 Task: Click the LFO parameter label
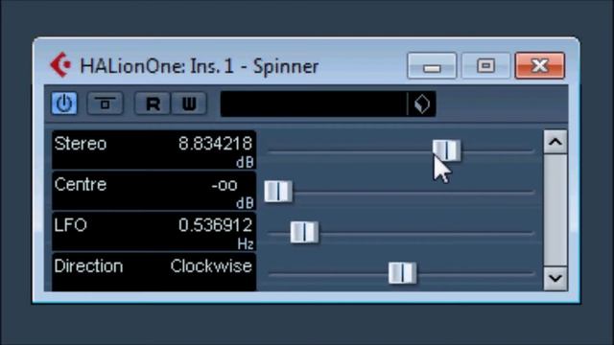[70, 225]
